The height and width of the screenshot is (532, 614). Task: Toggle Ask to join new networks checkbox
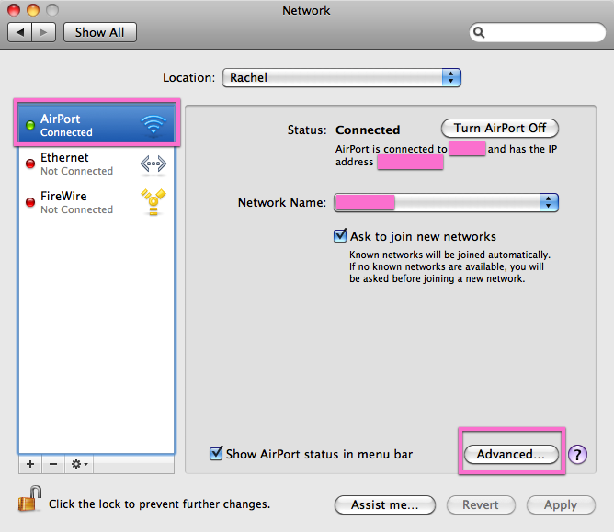(x=341, y=236)
